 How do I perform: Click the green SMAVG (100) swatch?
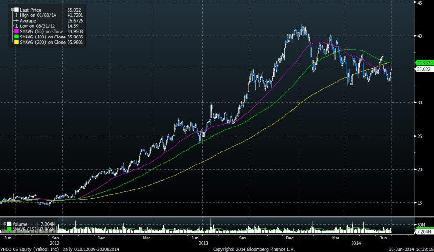click(x=15, y=37)
